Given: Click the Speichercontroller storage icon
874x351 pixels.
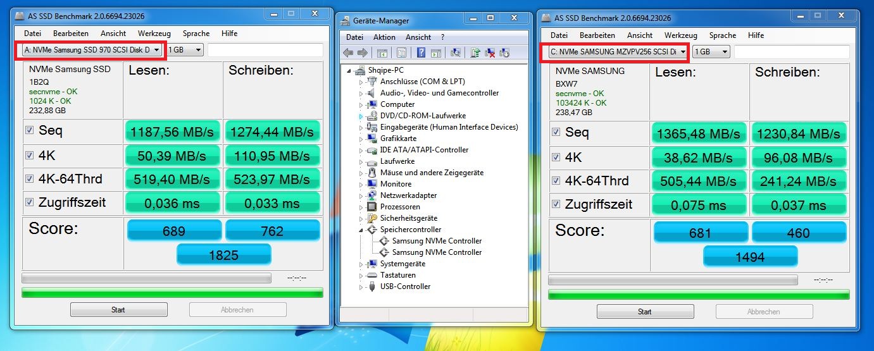Looking at the screenshot, I should (372, 230).
